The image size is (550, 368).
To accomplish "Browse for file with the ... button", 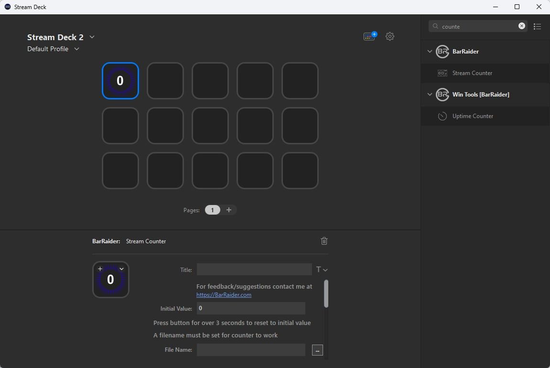I will (317, 350).
